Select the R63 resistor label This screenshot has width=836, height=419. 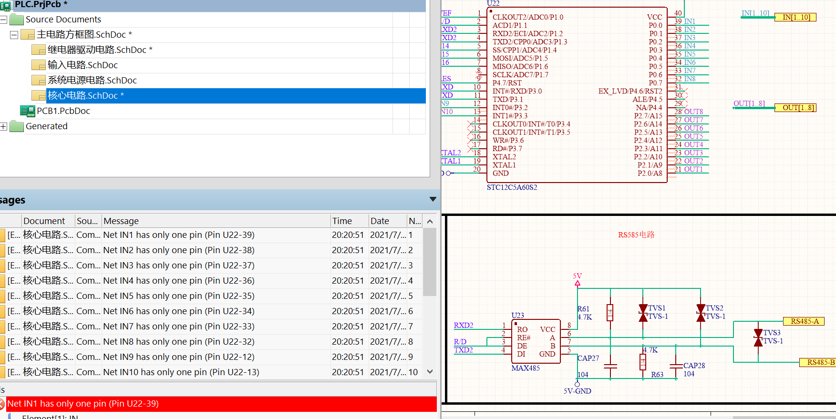(657, 375)
